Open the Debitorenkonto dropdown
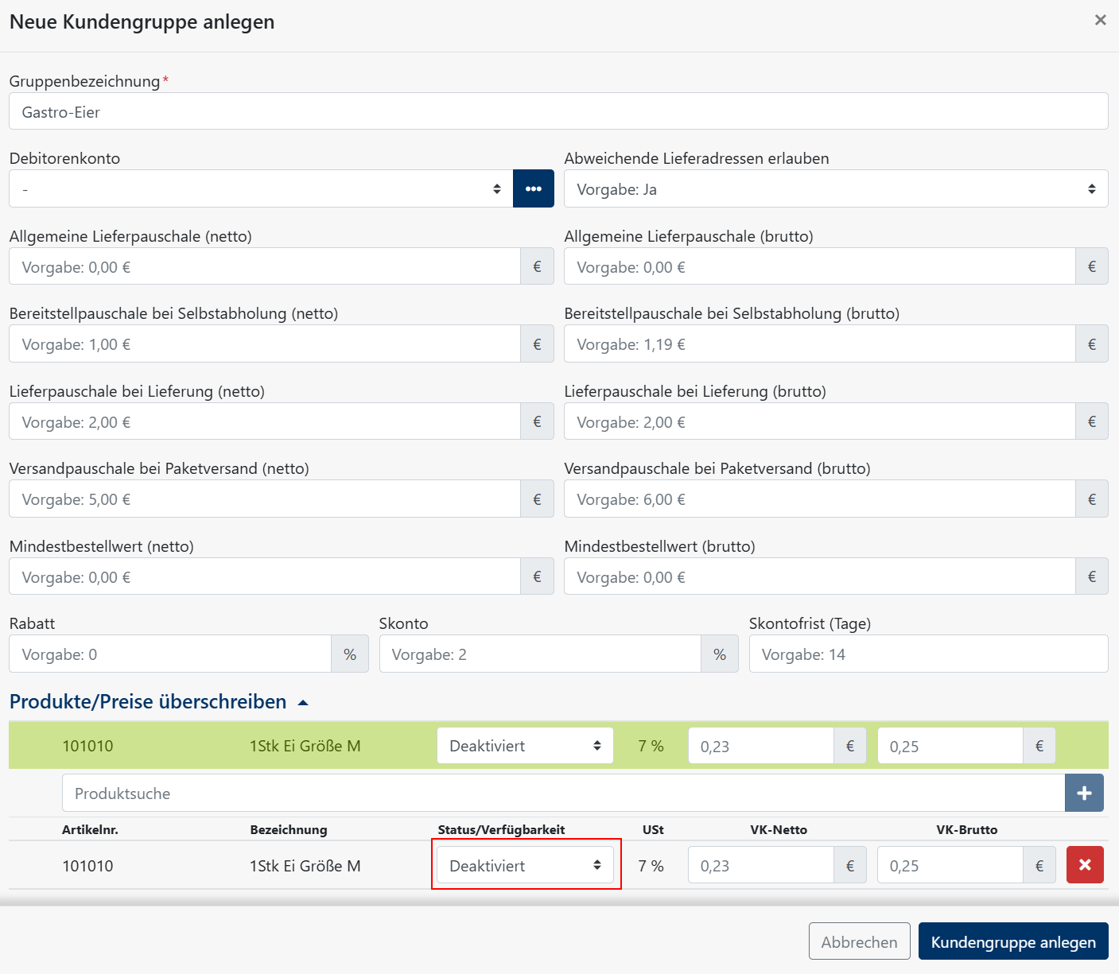 pos(261,189)
